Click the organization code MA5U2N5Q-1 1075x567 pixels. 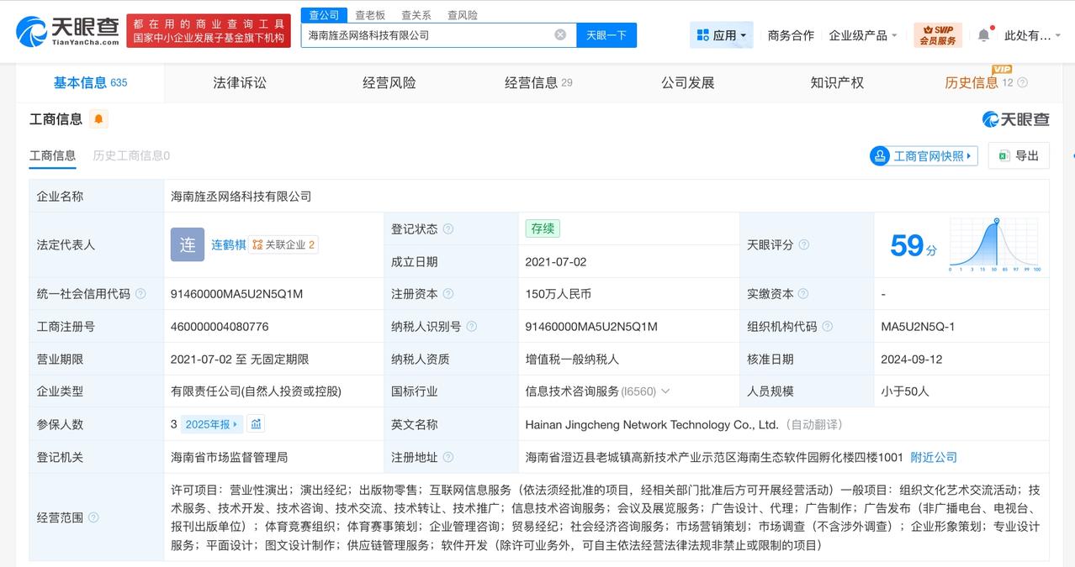pos(918,327)
